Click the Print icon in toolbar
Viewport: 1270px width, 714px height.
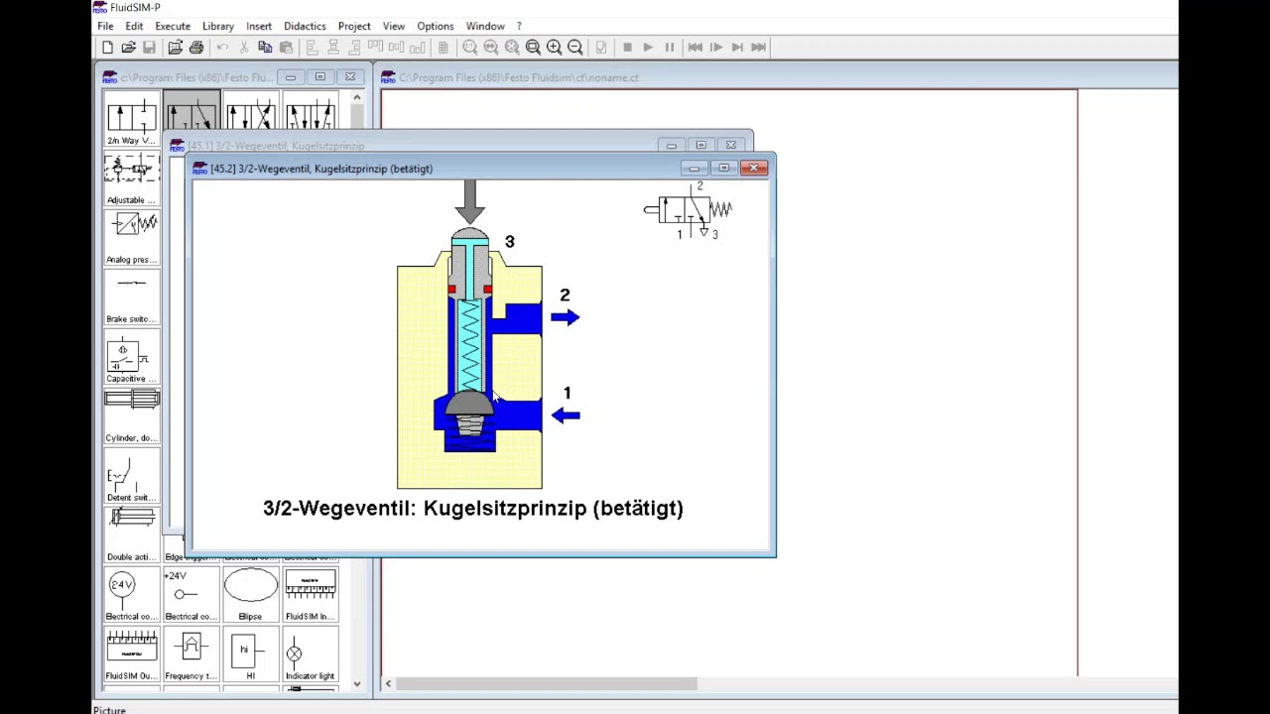[196, 48]
